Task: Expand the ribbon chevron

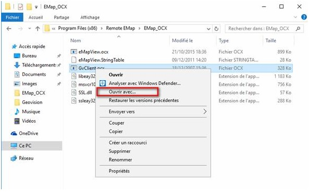Action: click(295, 17)
